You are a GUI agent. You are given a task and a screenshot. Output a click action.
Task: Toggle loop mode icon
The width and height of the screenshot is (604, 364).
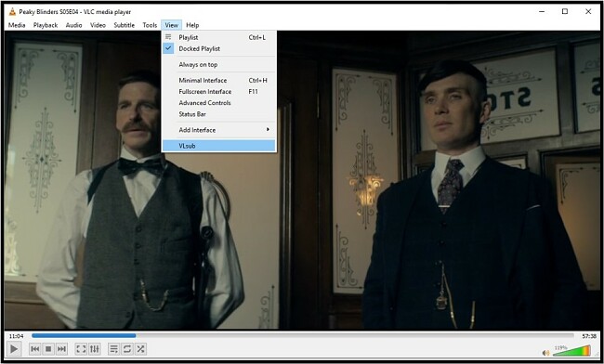[x=127, y=349]
